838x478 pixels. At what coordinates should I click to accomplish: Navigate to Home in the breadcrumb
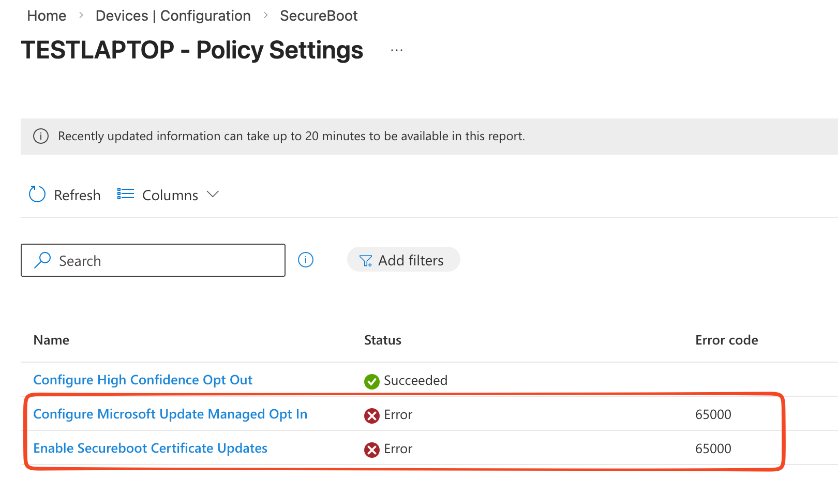(x=46, y=16)
